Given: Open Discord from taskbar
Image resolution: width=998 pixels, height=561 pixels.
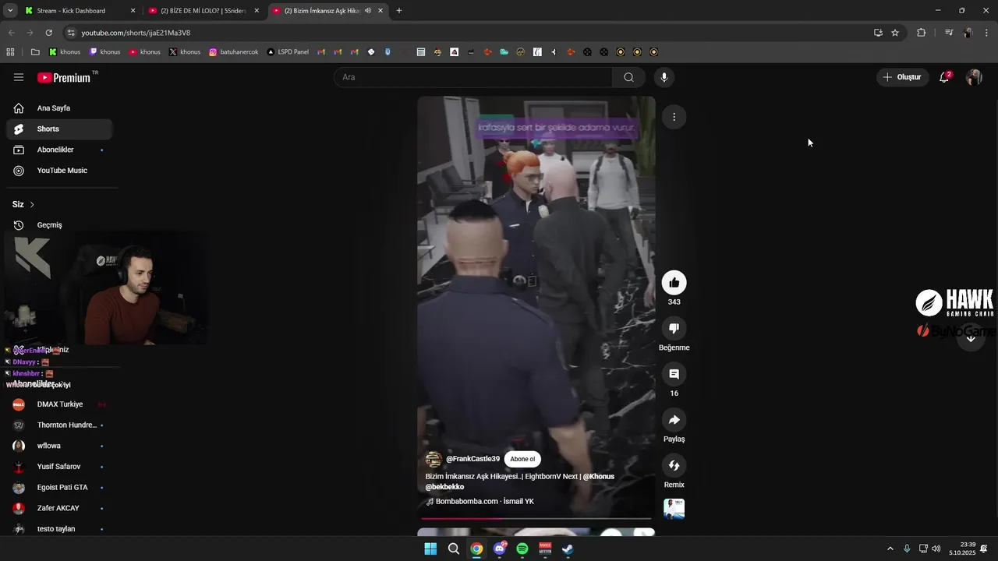Looking at the screenshot, I should tap(500, 549).
